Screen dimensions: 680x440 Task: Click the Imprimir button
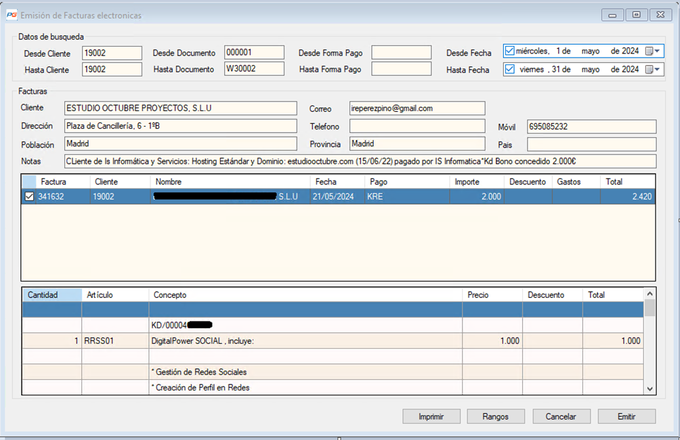tap(431, 416)
